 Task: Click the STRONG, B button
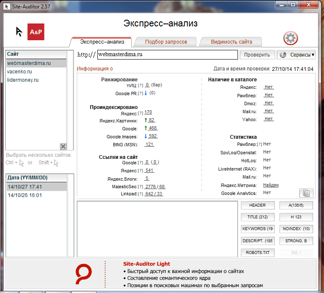click(296, 241)
